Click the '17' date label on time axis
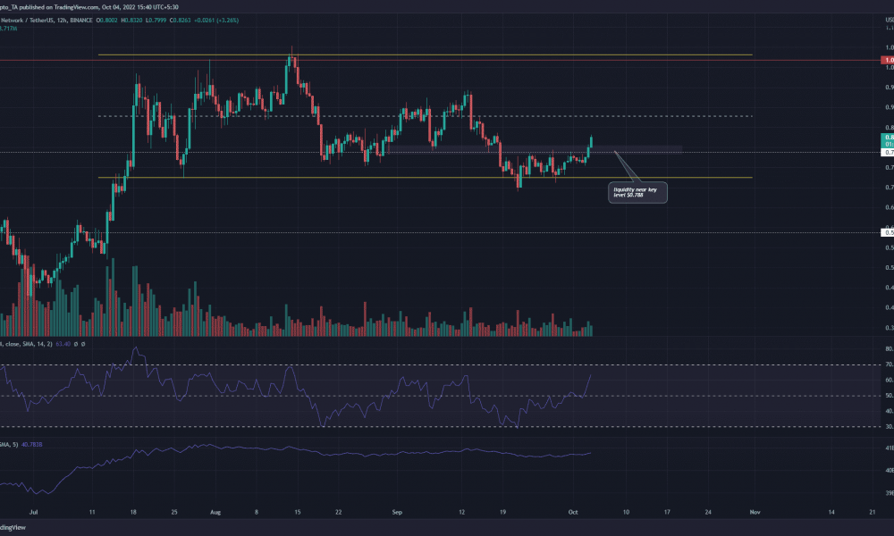Screen dimensions: 894x536 coord(667,512)
